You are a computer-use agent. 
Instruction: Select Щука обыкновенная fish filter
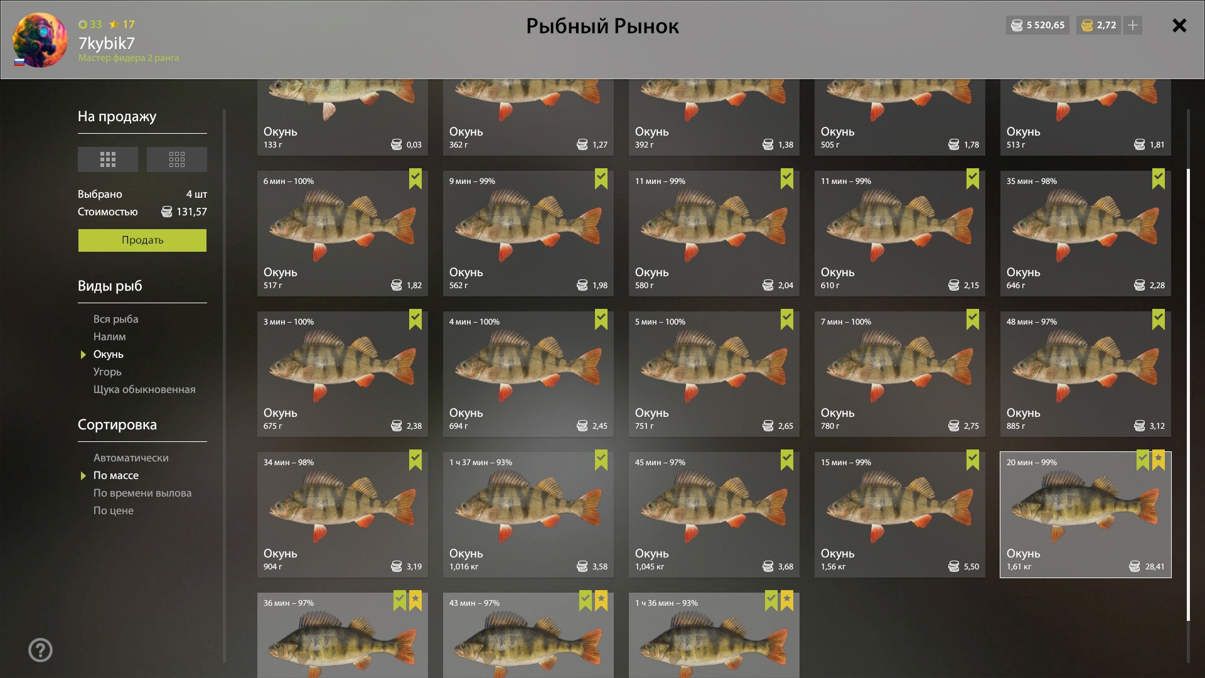click(144, 389)
